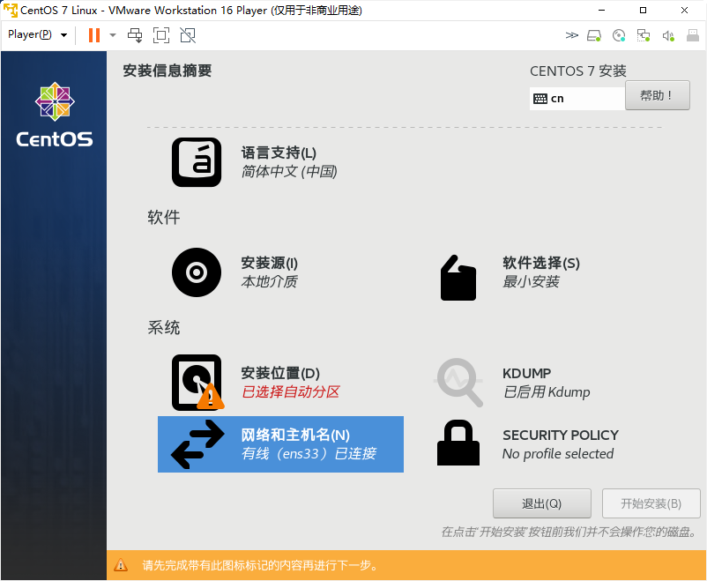This screenshot has height=581, width=707.
Task: Open the cn keyboard layout selector
Action: coord(577,99)
